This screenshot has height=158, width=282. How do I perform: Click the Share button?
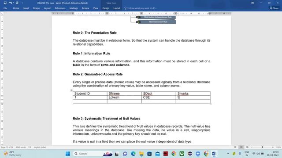coord(274,8)
